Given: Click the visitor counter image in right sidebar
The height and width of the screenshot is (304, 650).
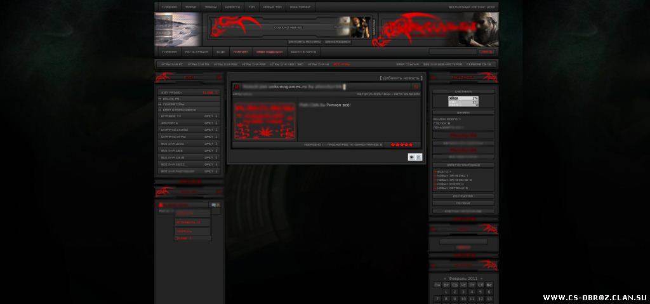Looking at the screenshot, I should coord(463,101).
